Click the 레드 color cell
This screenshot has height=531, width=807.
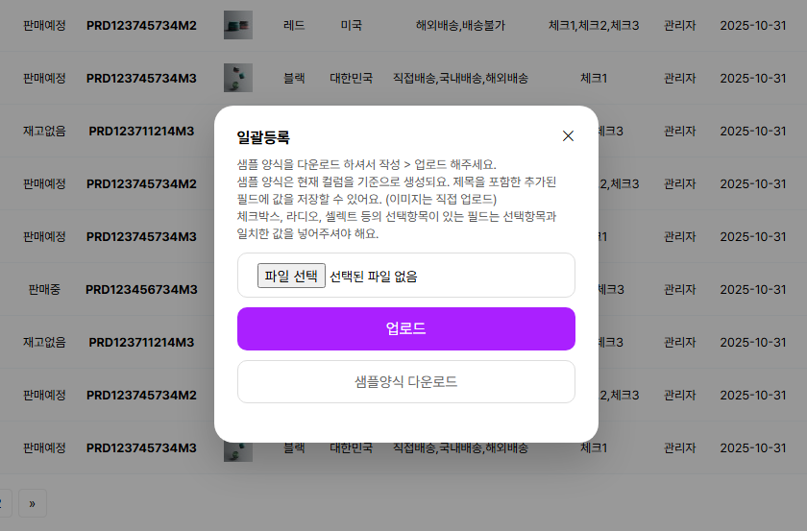point(294,25)
